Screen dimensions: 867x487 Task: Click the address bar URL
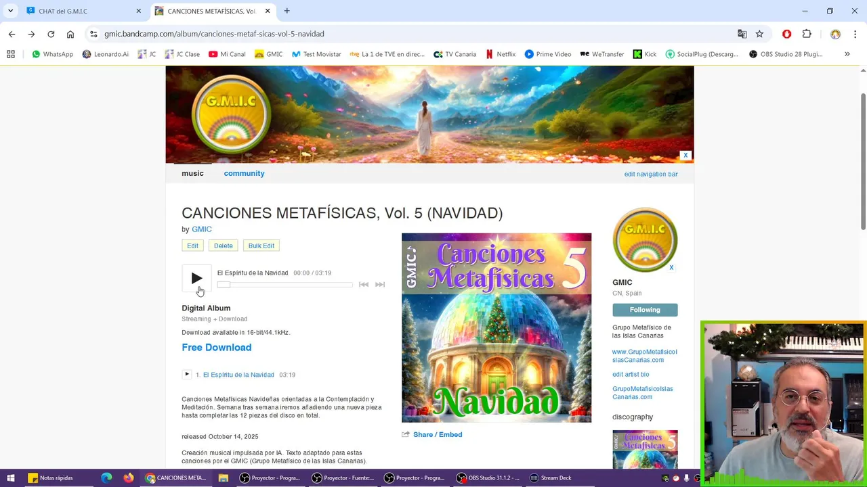click(x=214, y=34)
